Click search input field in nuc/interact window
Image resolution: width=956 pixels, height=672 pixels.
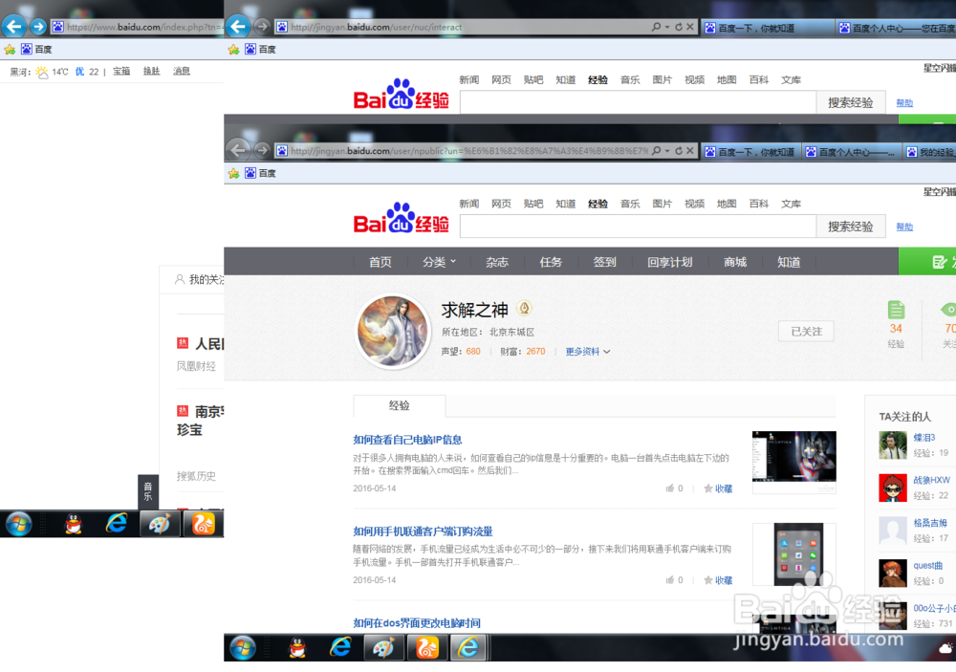coord(638,102)
